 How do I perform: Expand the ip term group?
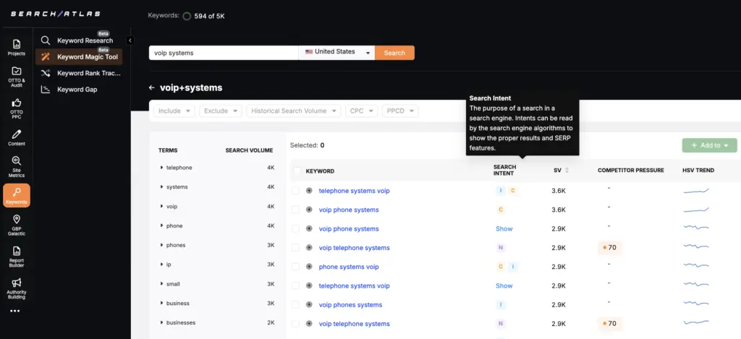[161, 265]
